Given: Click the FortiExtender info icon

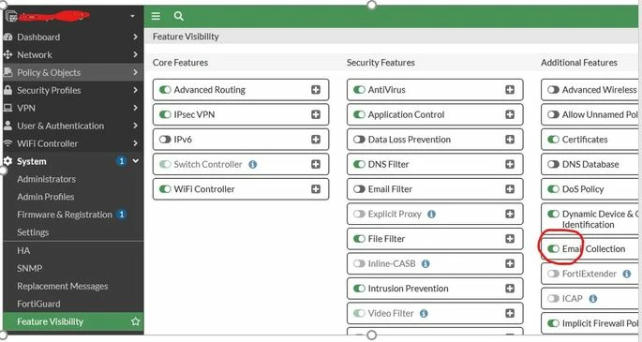Looking at the screenshot, I should (x=627, y=274).
